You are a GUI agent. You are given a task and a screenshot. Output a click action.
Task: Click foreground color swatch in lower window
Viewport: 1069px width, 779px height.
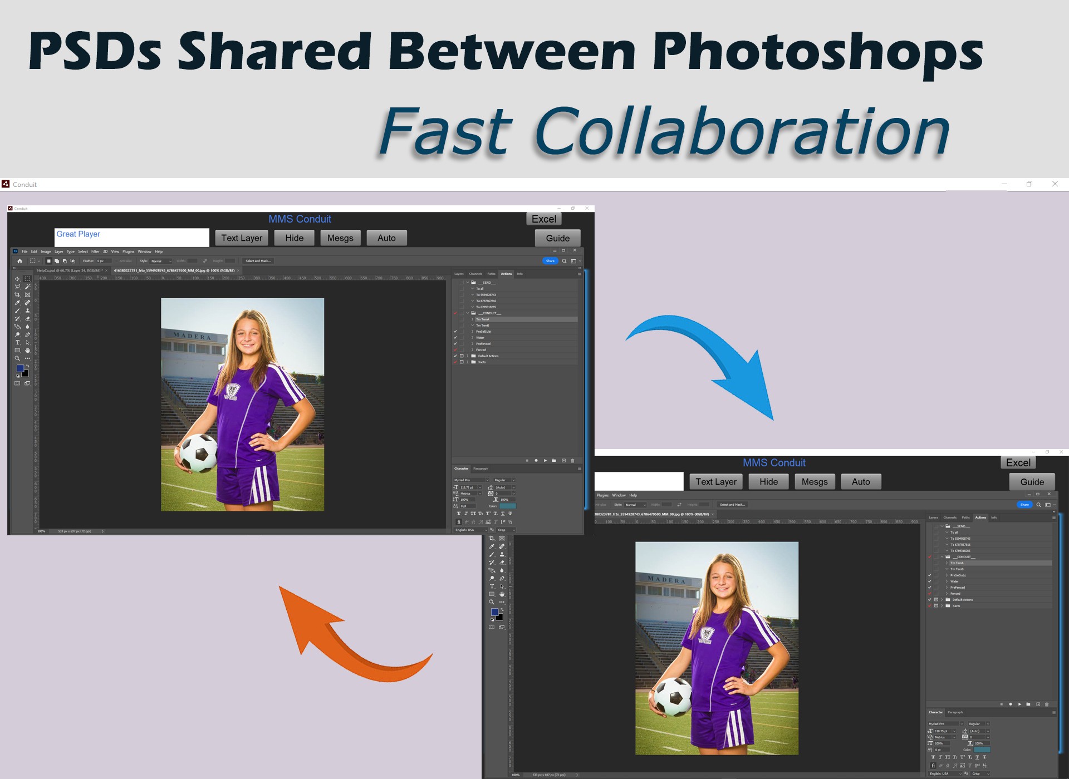[494, 612]
